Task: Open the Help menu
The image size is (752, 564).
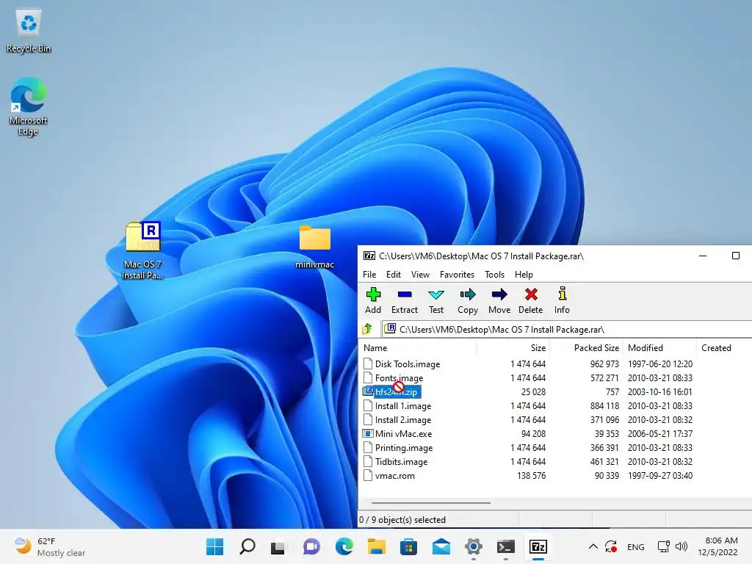Action: pos(524,275)
